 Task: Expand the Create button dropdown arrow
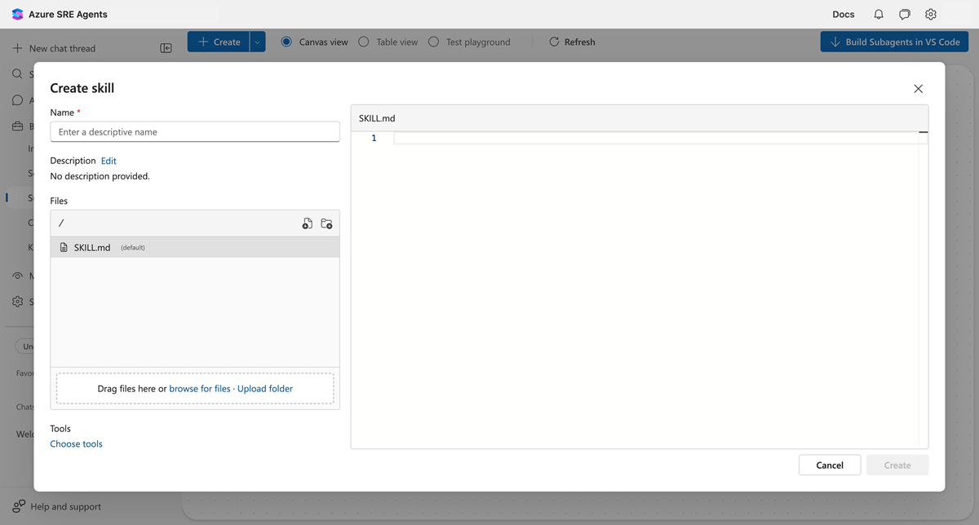(257, 42)
